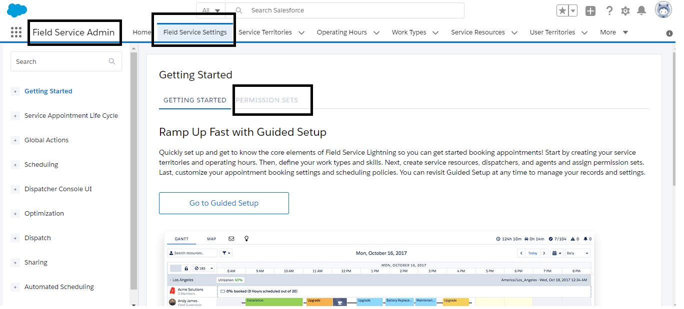
Task: Open the Service Territories tab
Action: point(265,32)
